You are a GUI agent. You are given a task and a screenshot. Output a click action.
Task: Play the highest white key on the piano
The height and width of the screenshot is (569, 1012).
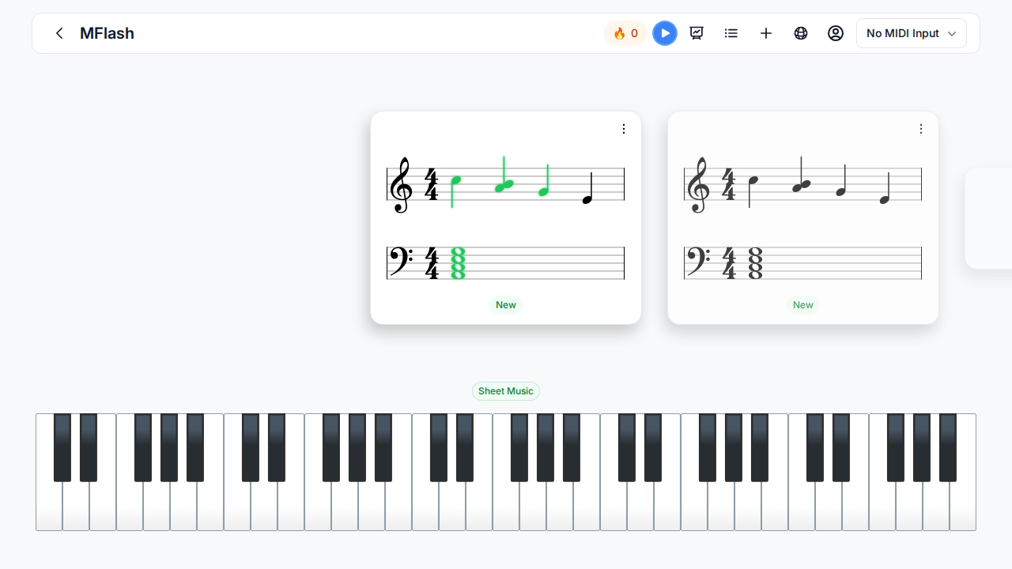[x=963, y=506]
